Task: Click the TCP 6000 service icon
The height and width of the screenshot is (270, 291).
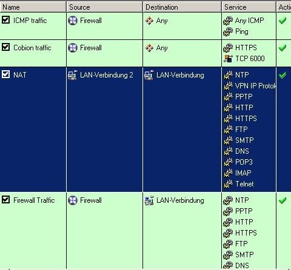Action: click(228, 59)
